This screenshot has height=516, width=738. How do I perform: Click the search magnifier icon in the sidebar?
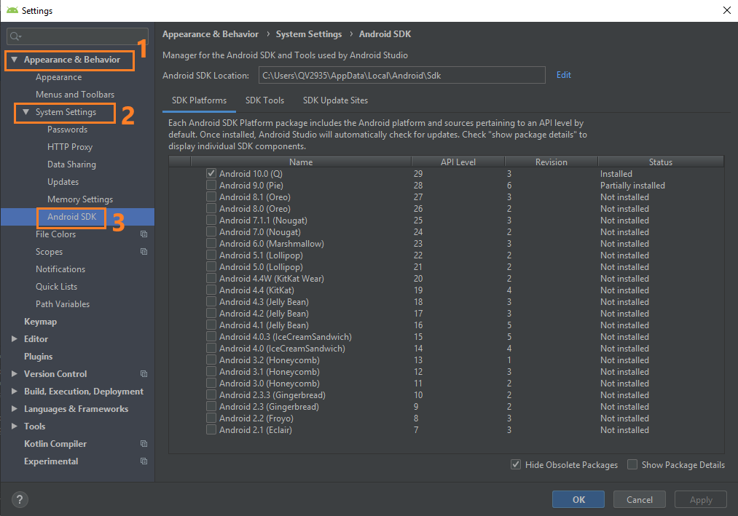(16, 36)
